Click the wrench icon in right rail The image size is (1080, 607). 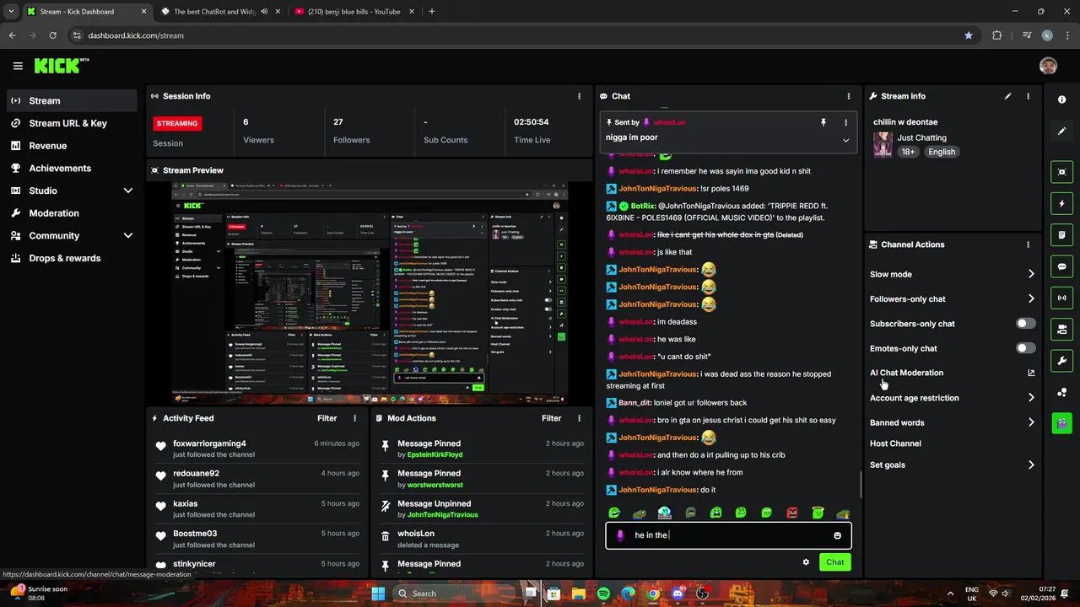(1061, 361)
